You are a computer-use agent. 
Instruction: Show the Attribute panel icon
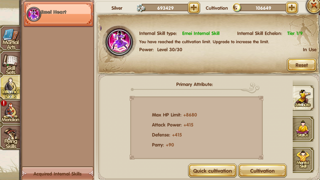click(x=303, y=98)
